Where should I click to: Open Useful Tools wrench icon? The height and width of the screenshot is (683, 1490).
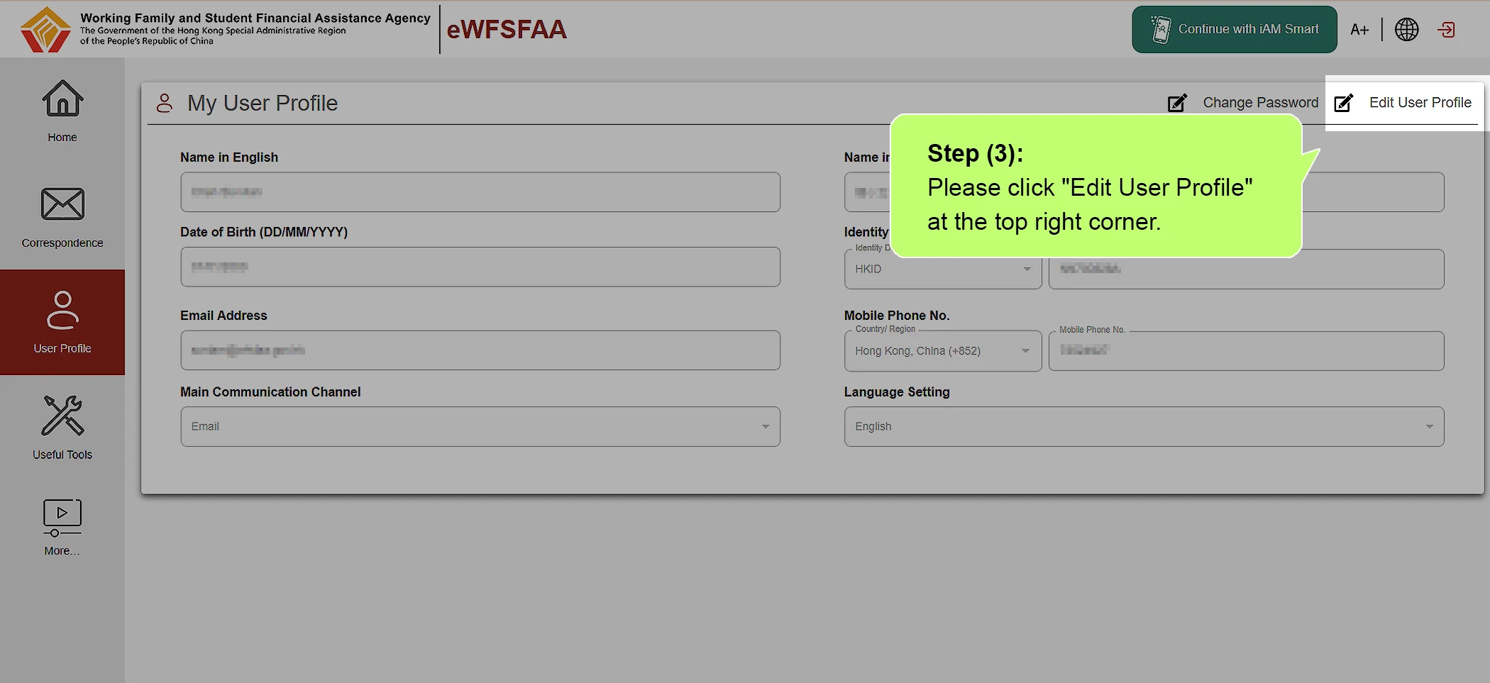coord(62,416)
